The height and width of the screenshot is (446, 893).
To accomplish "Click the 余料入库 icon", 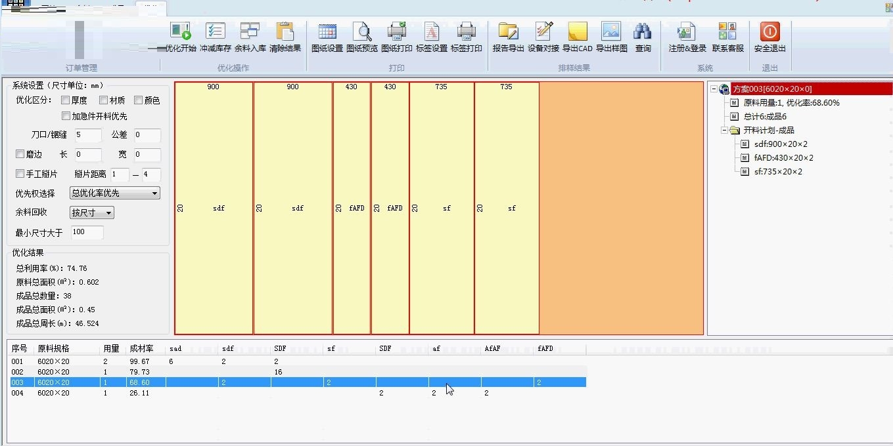I will coord(250,31).
